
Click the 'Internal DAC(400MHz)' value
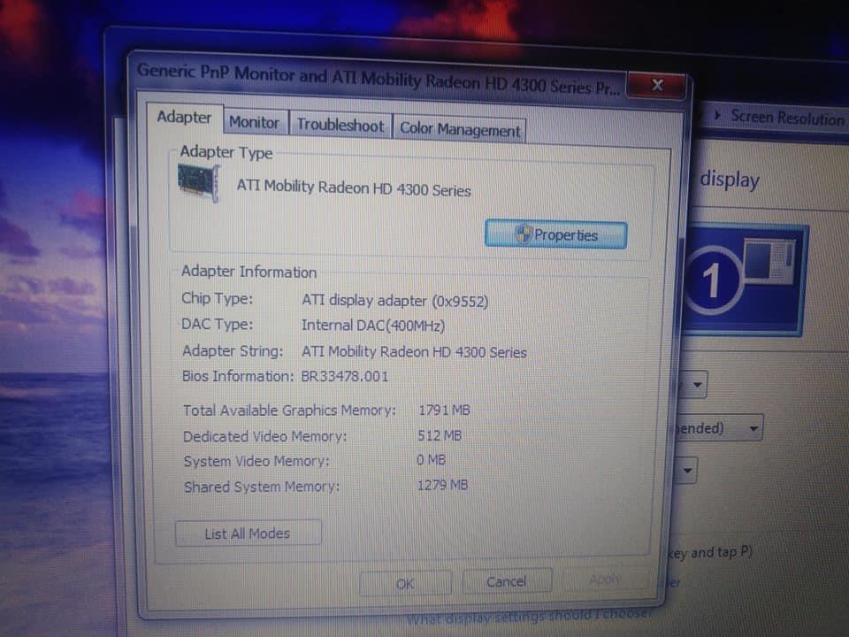pos(373,326)
